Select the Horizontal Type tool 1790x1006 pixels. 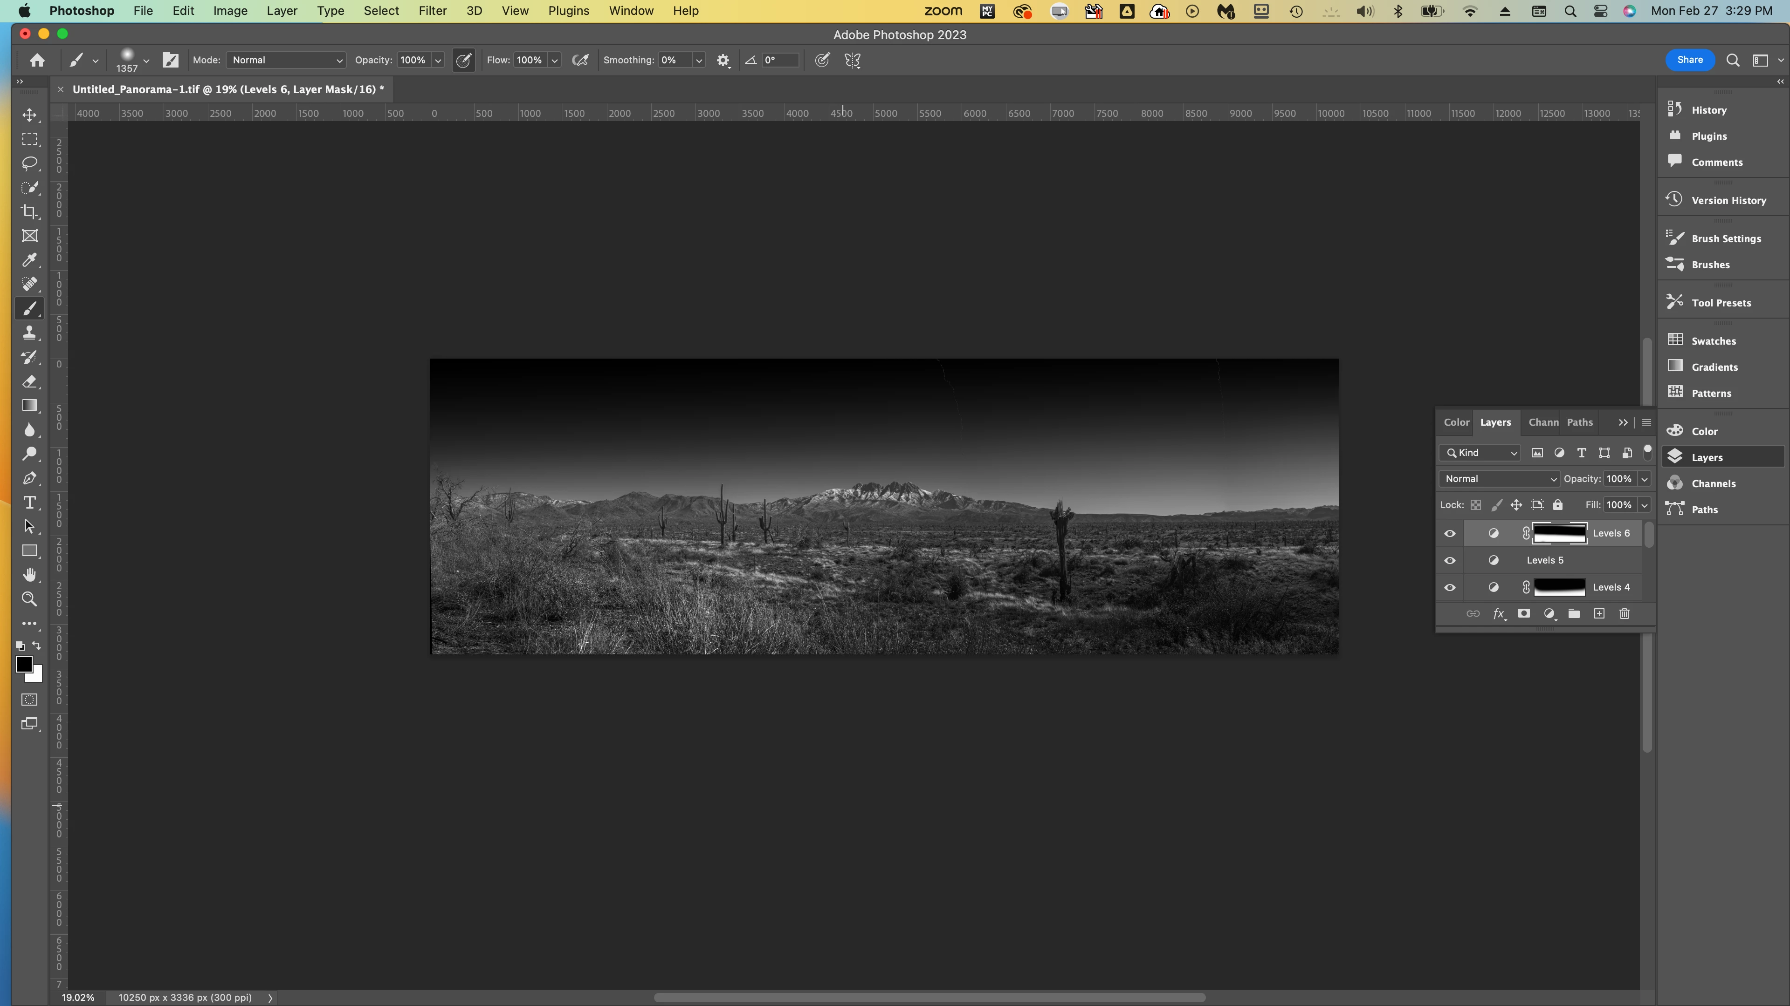pyautogui.click(x=29, y=503)
